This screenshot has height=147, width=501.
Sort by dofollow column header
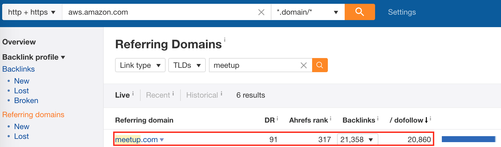tap(406, 120)
